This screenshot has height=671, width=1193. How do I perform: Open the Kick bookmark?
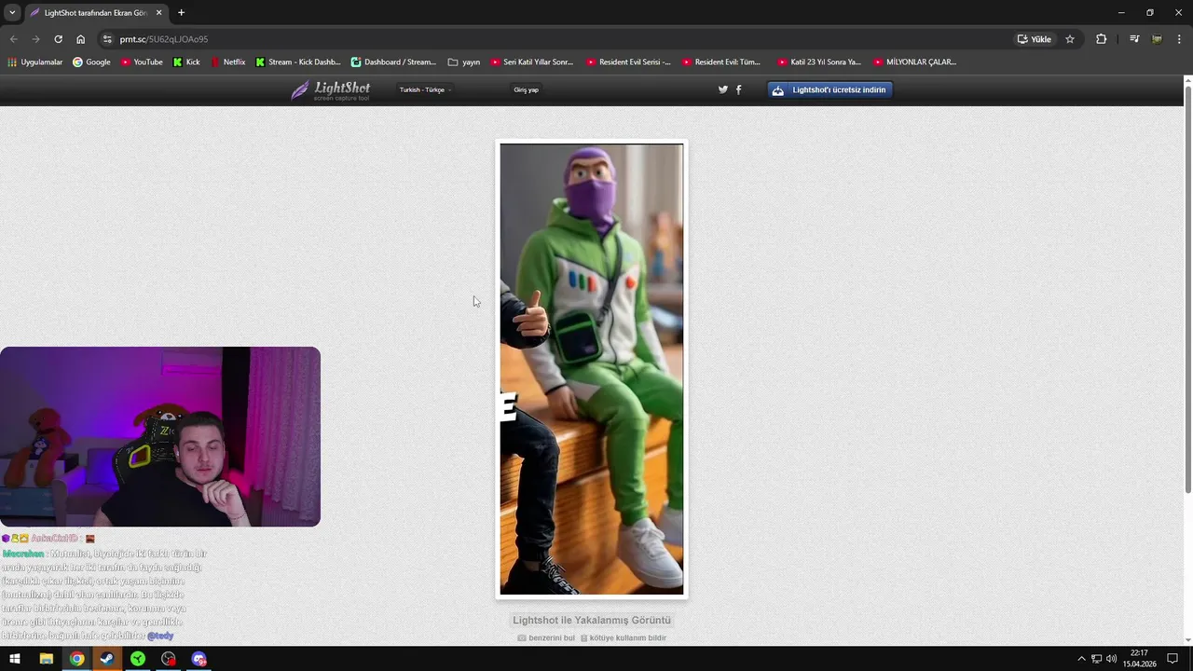[x=186, y=62]
